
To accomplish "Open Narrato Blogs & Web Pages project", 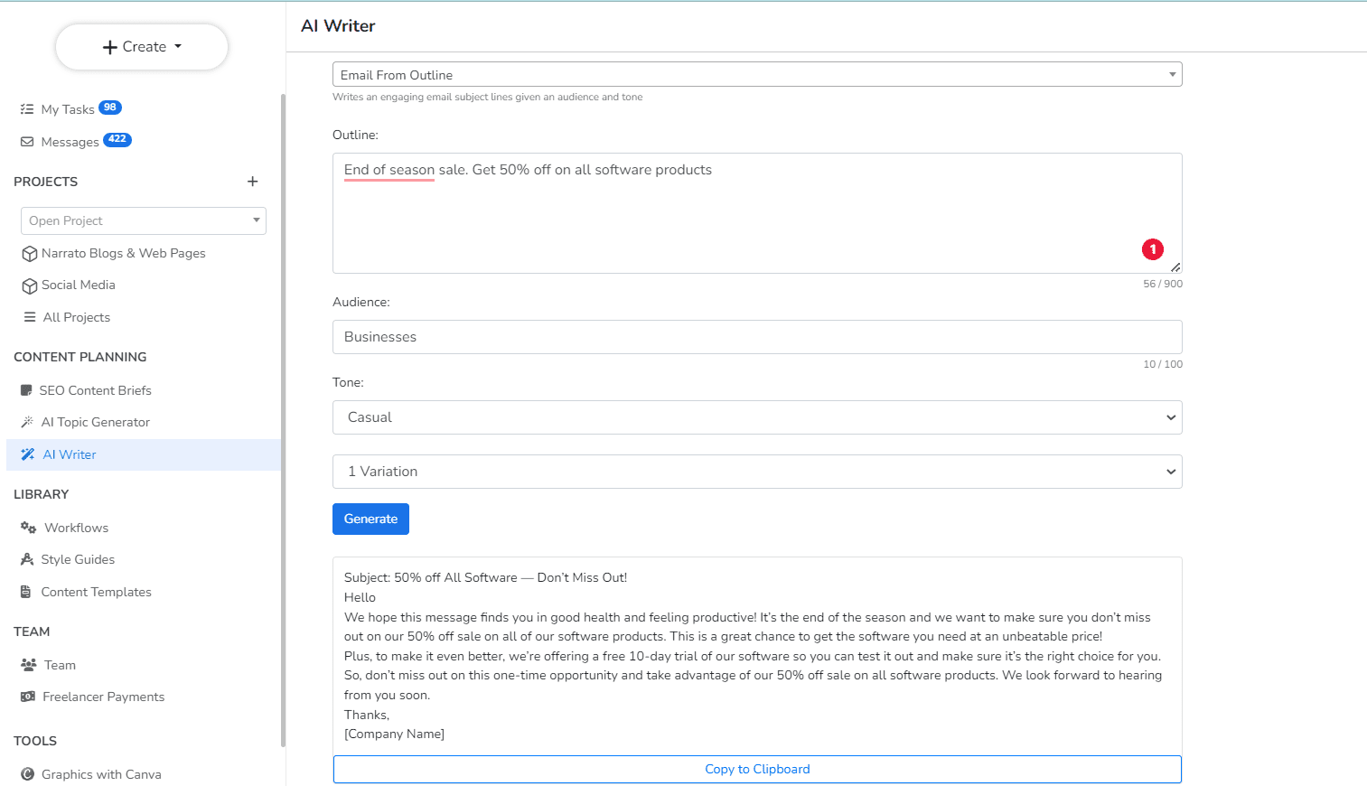I will click(x=124, y=253).
